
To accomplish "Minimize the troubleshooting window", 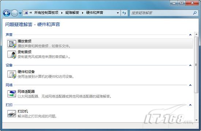I will tap(174, 3).
